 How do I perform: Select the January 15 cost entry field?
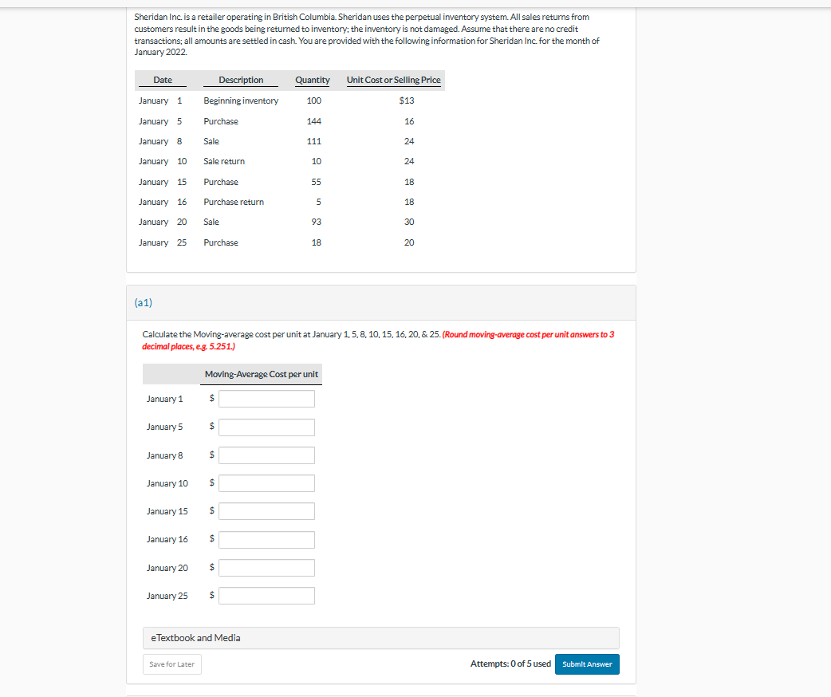(x=266, y=510)
